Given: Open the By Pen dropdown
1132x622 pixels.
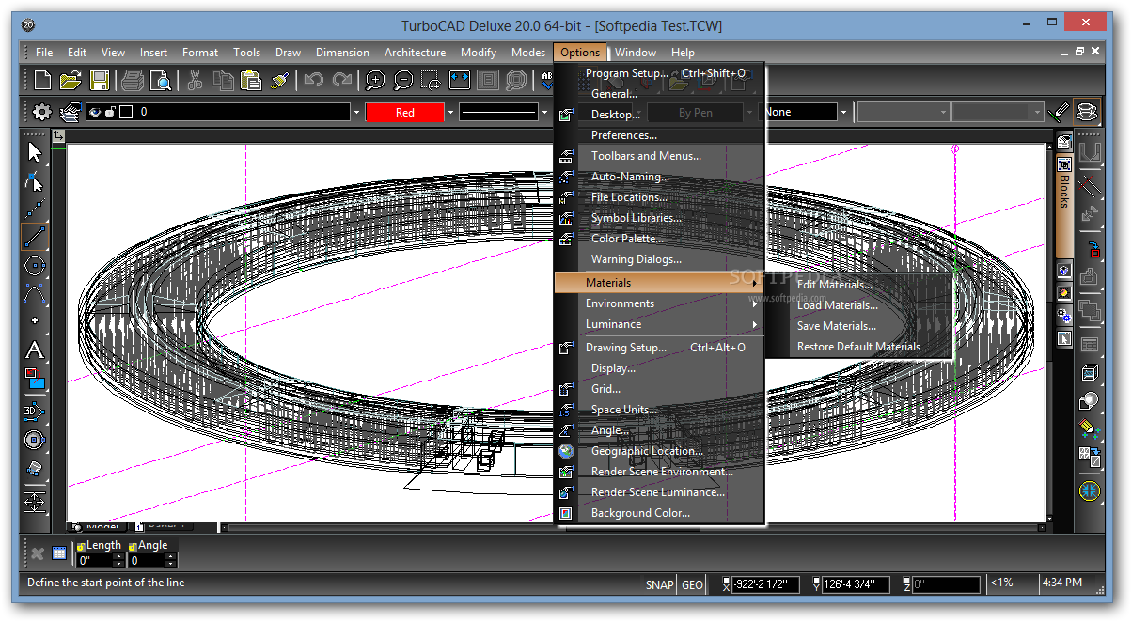Looking at the screenshot, I should pos(749,113).
